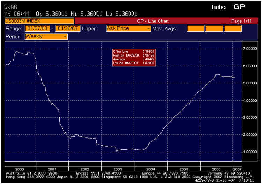Open the Ask Price dropdown
The width and height of the screenshot is (262, 184).
[128, 29]
